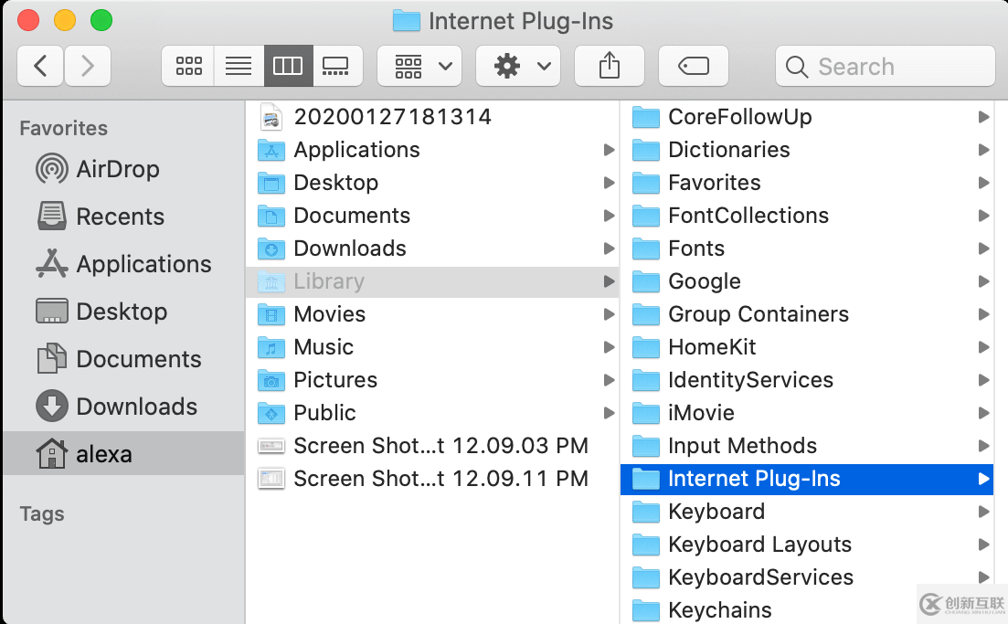Switch to gallery view
This screenshot has width=1008, height=624.
click(337, 65)
